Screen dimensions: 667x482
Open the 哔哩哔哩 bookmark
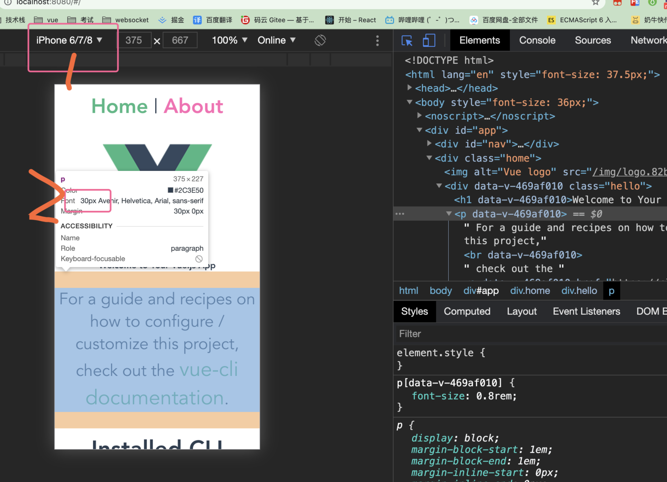[x=422, y=20]
